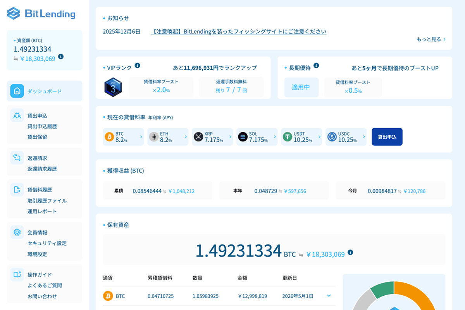The width and height of the screenshot is (465, 310).
Task: Click もっと見る in notices
Action: click(x=431, y=39)
